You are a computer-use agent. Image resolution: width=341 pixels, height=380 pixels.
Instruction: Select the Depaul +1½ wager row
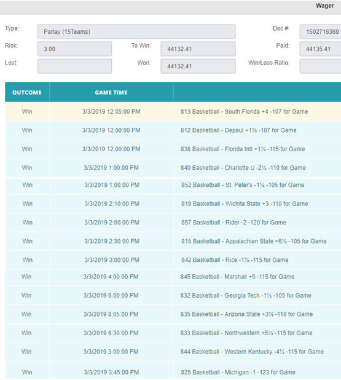[x=173, y=130]
